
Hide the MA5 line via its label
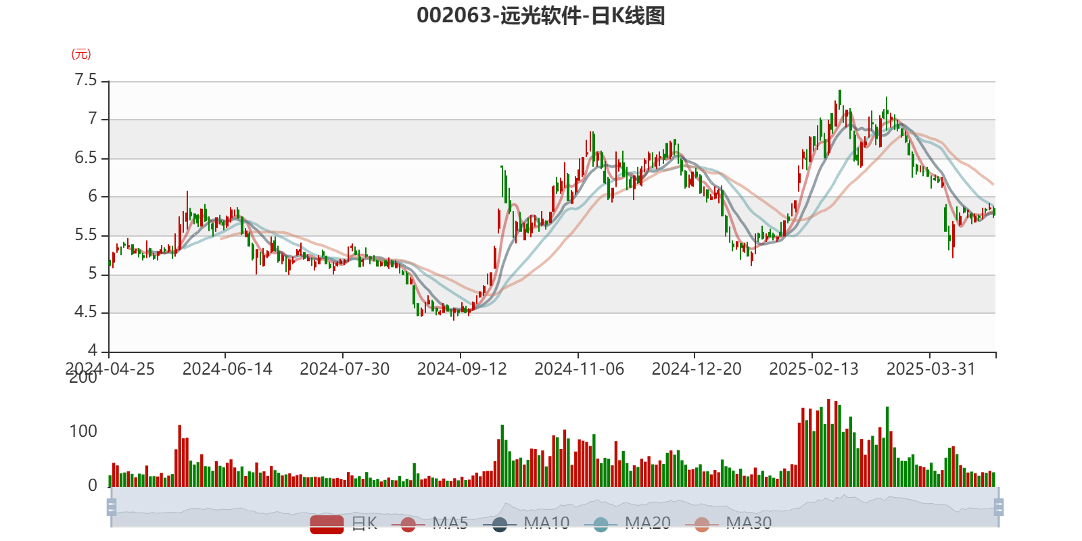tap(450, 523)
